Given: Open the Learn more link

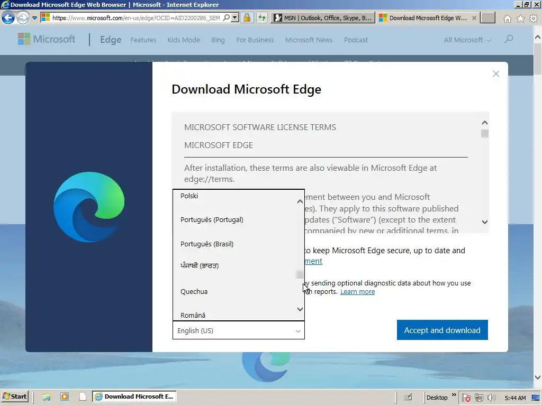Looking at the screenshot, I should pyautogui.click(x=357, y=292).
